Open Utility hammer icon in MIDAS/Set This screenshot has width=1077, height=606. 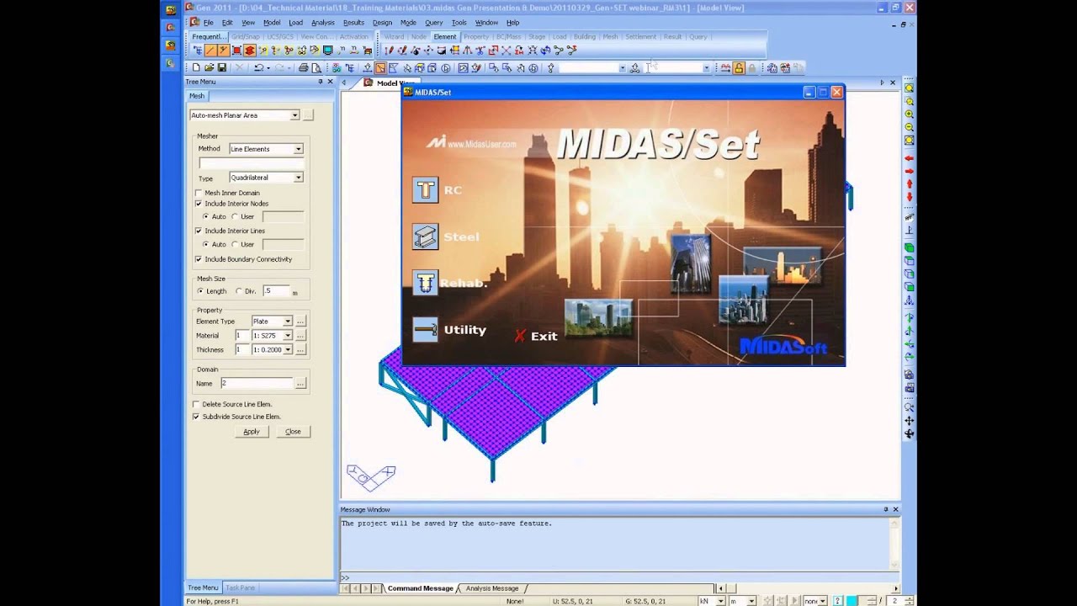(425, 330)
